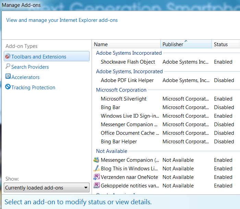Click the Status column header
240x209 pixels.
221,44
